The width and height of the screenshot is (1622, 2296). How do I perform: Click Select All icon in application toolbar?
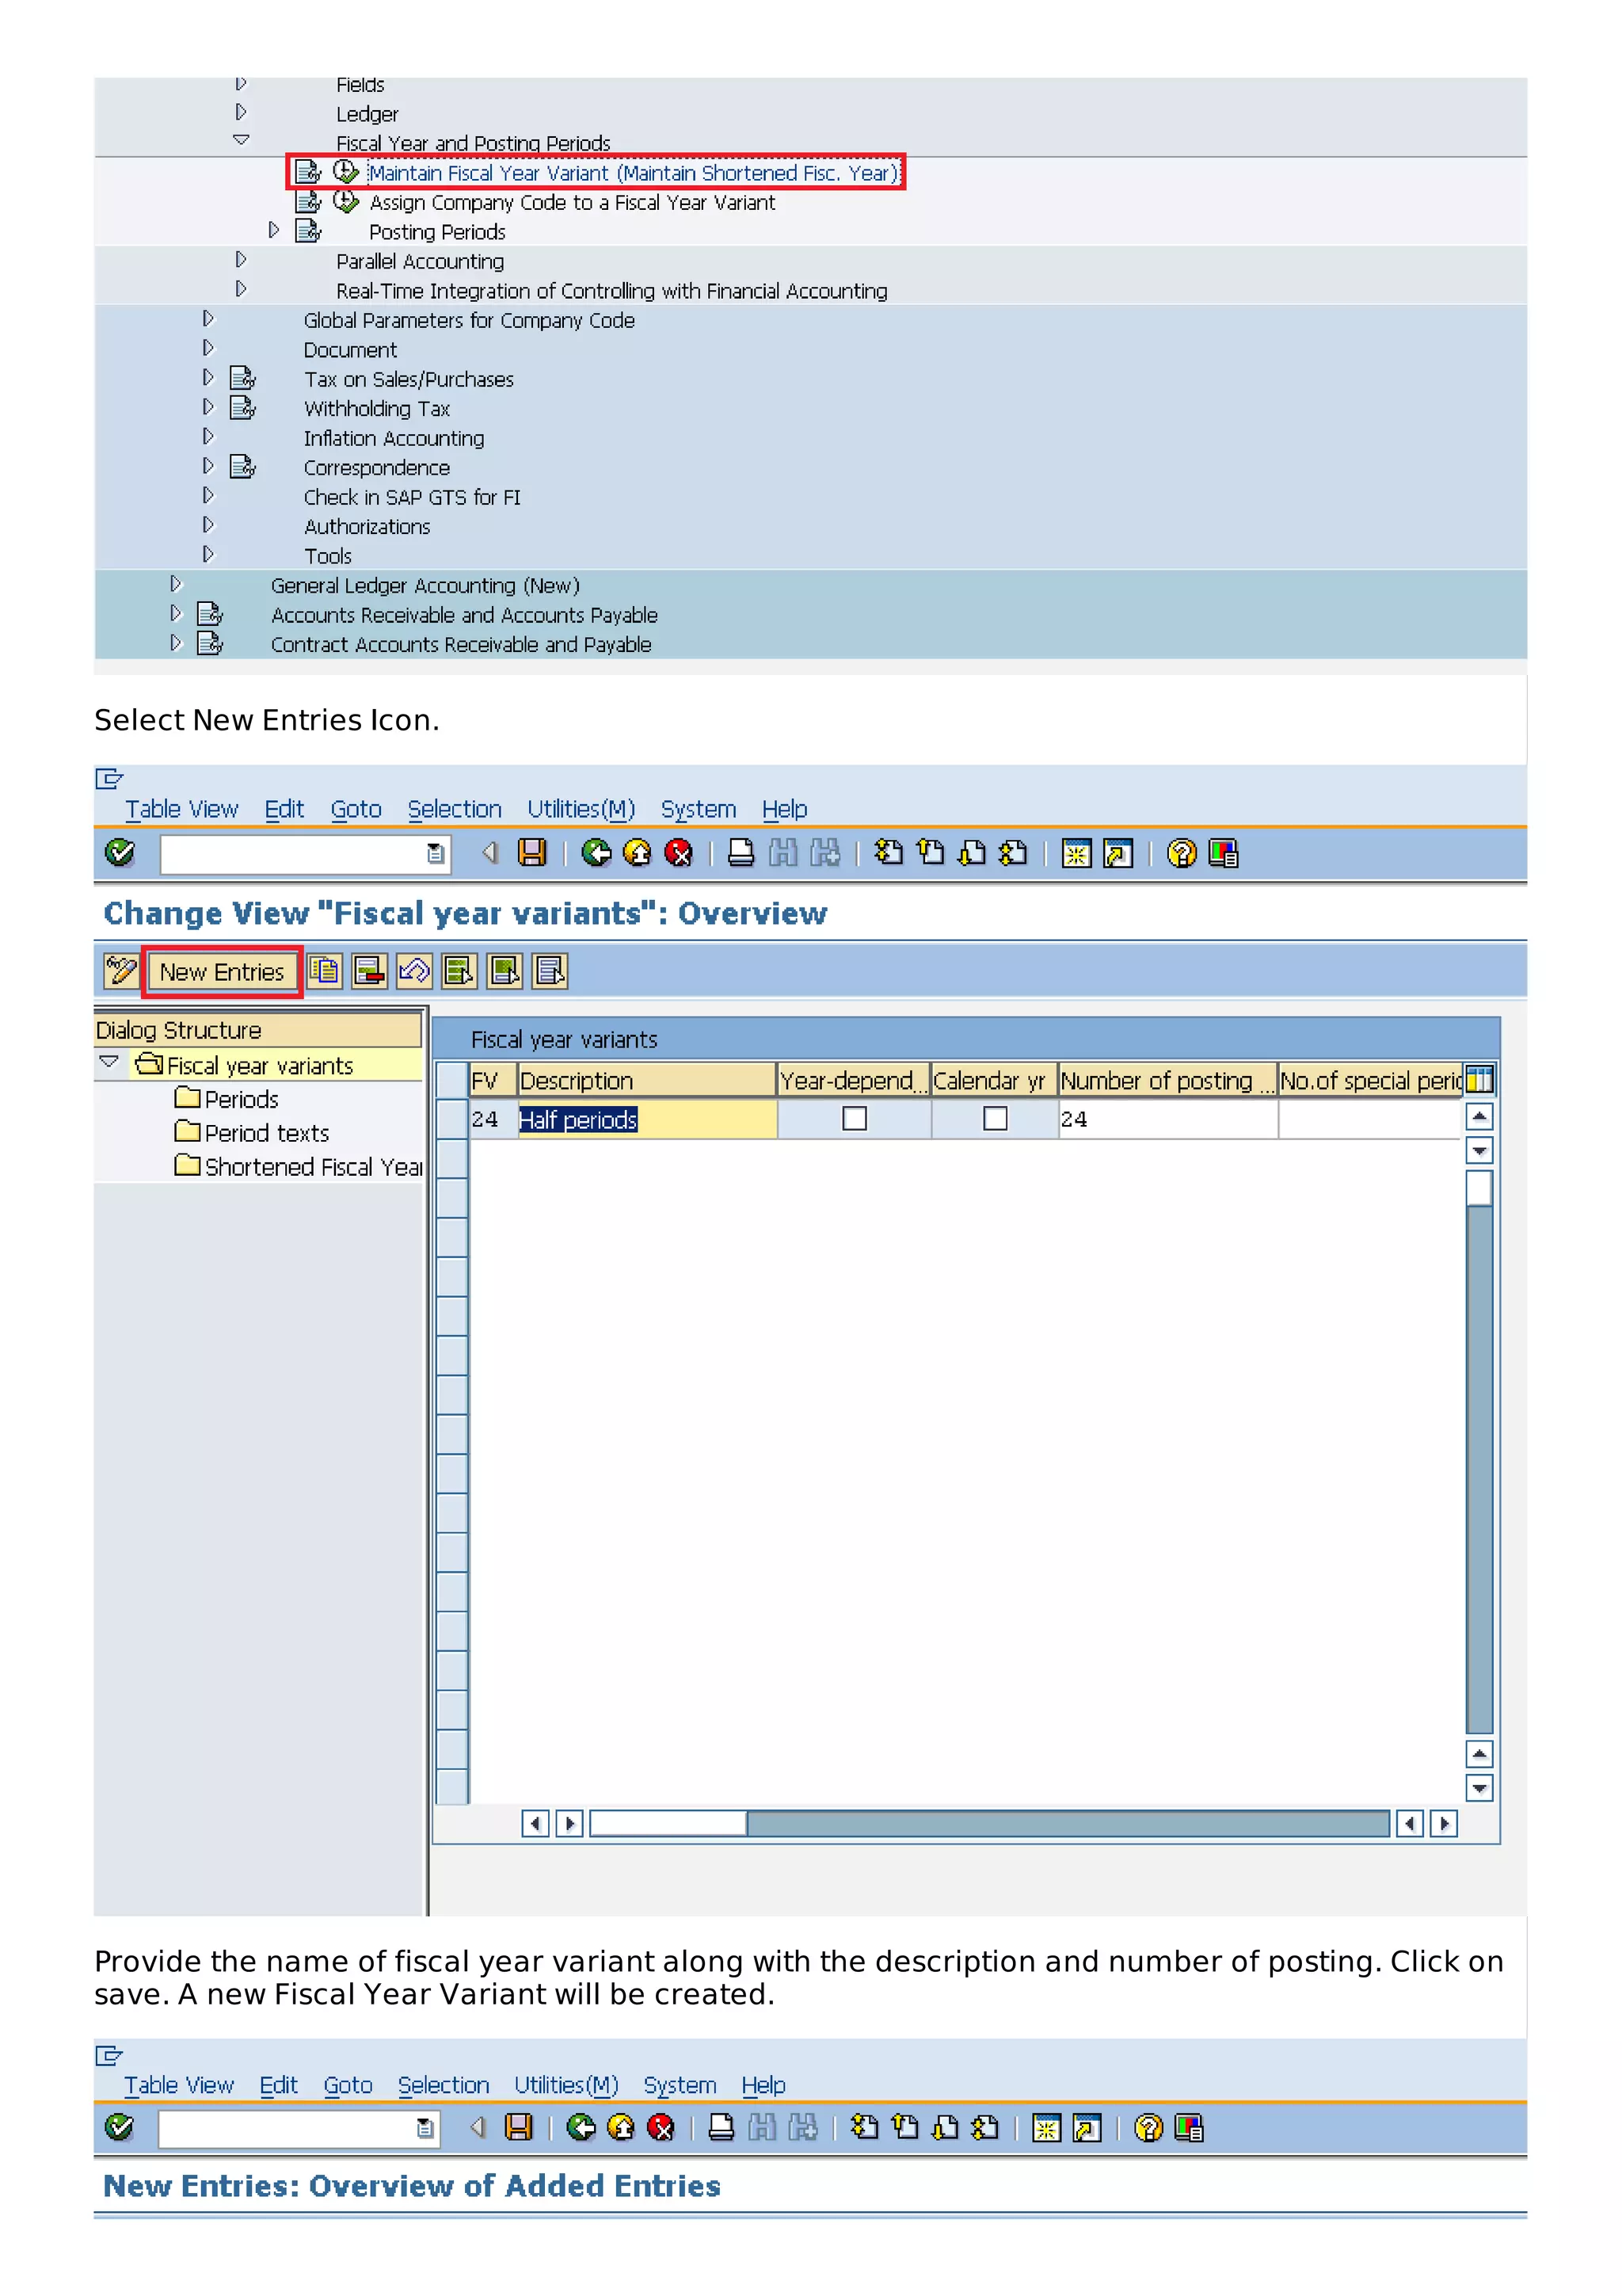pyautogui.click(x=459, y=971)
